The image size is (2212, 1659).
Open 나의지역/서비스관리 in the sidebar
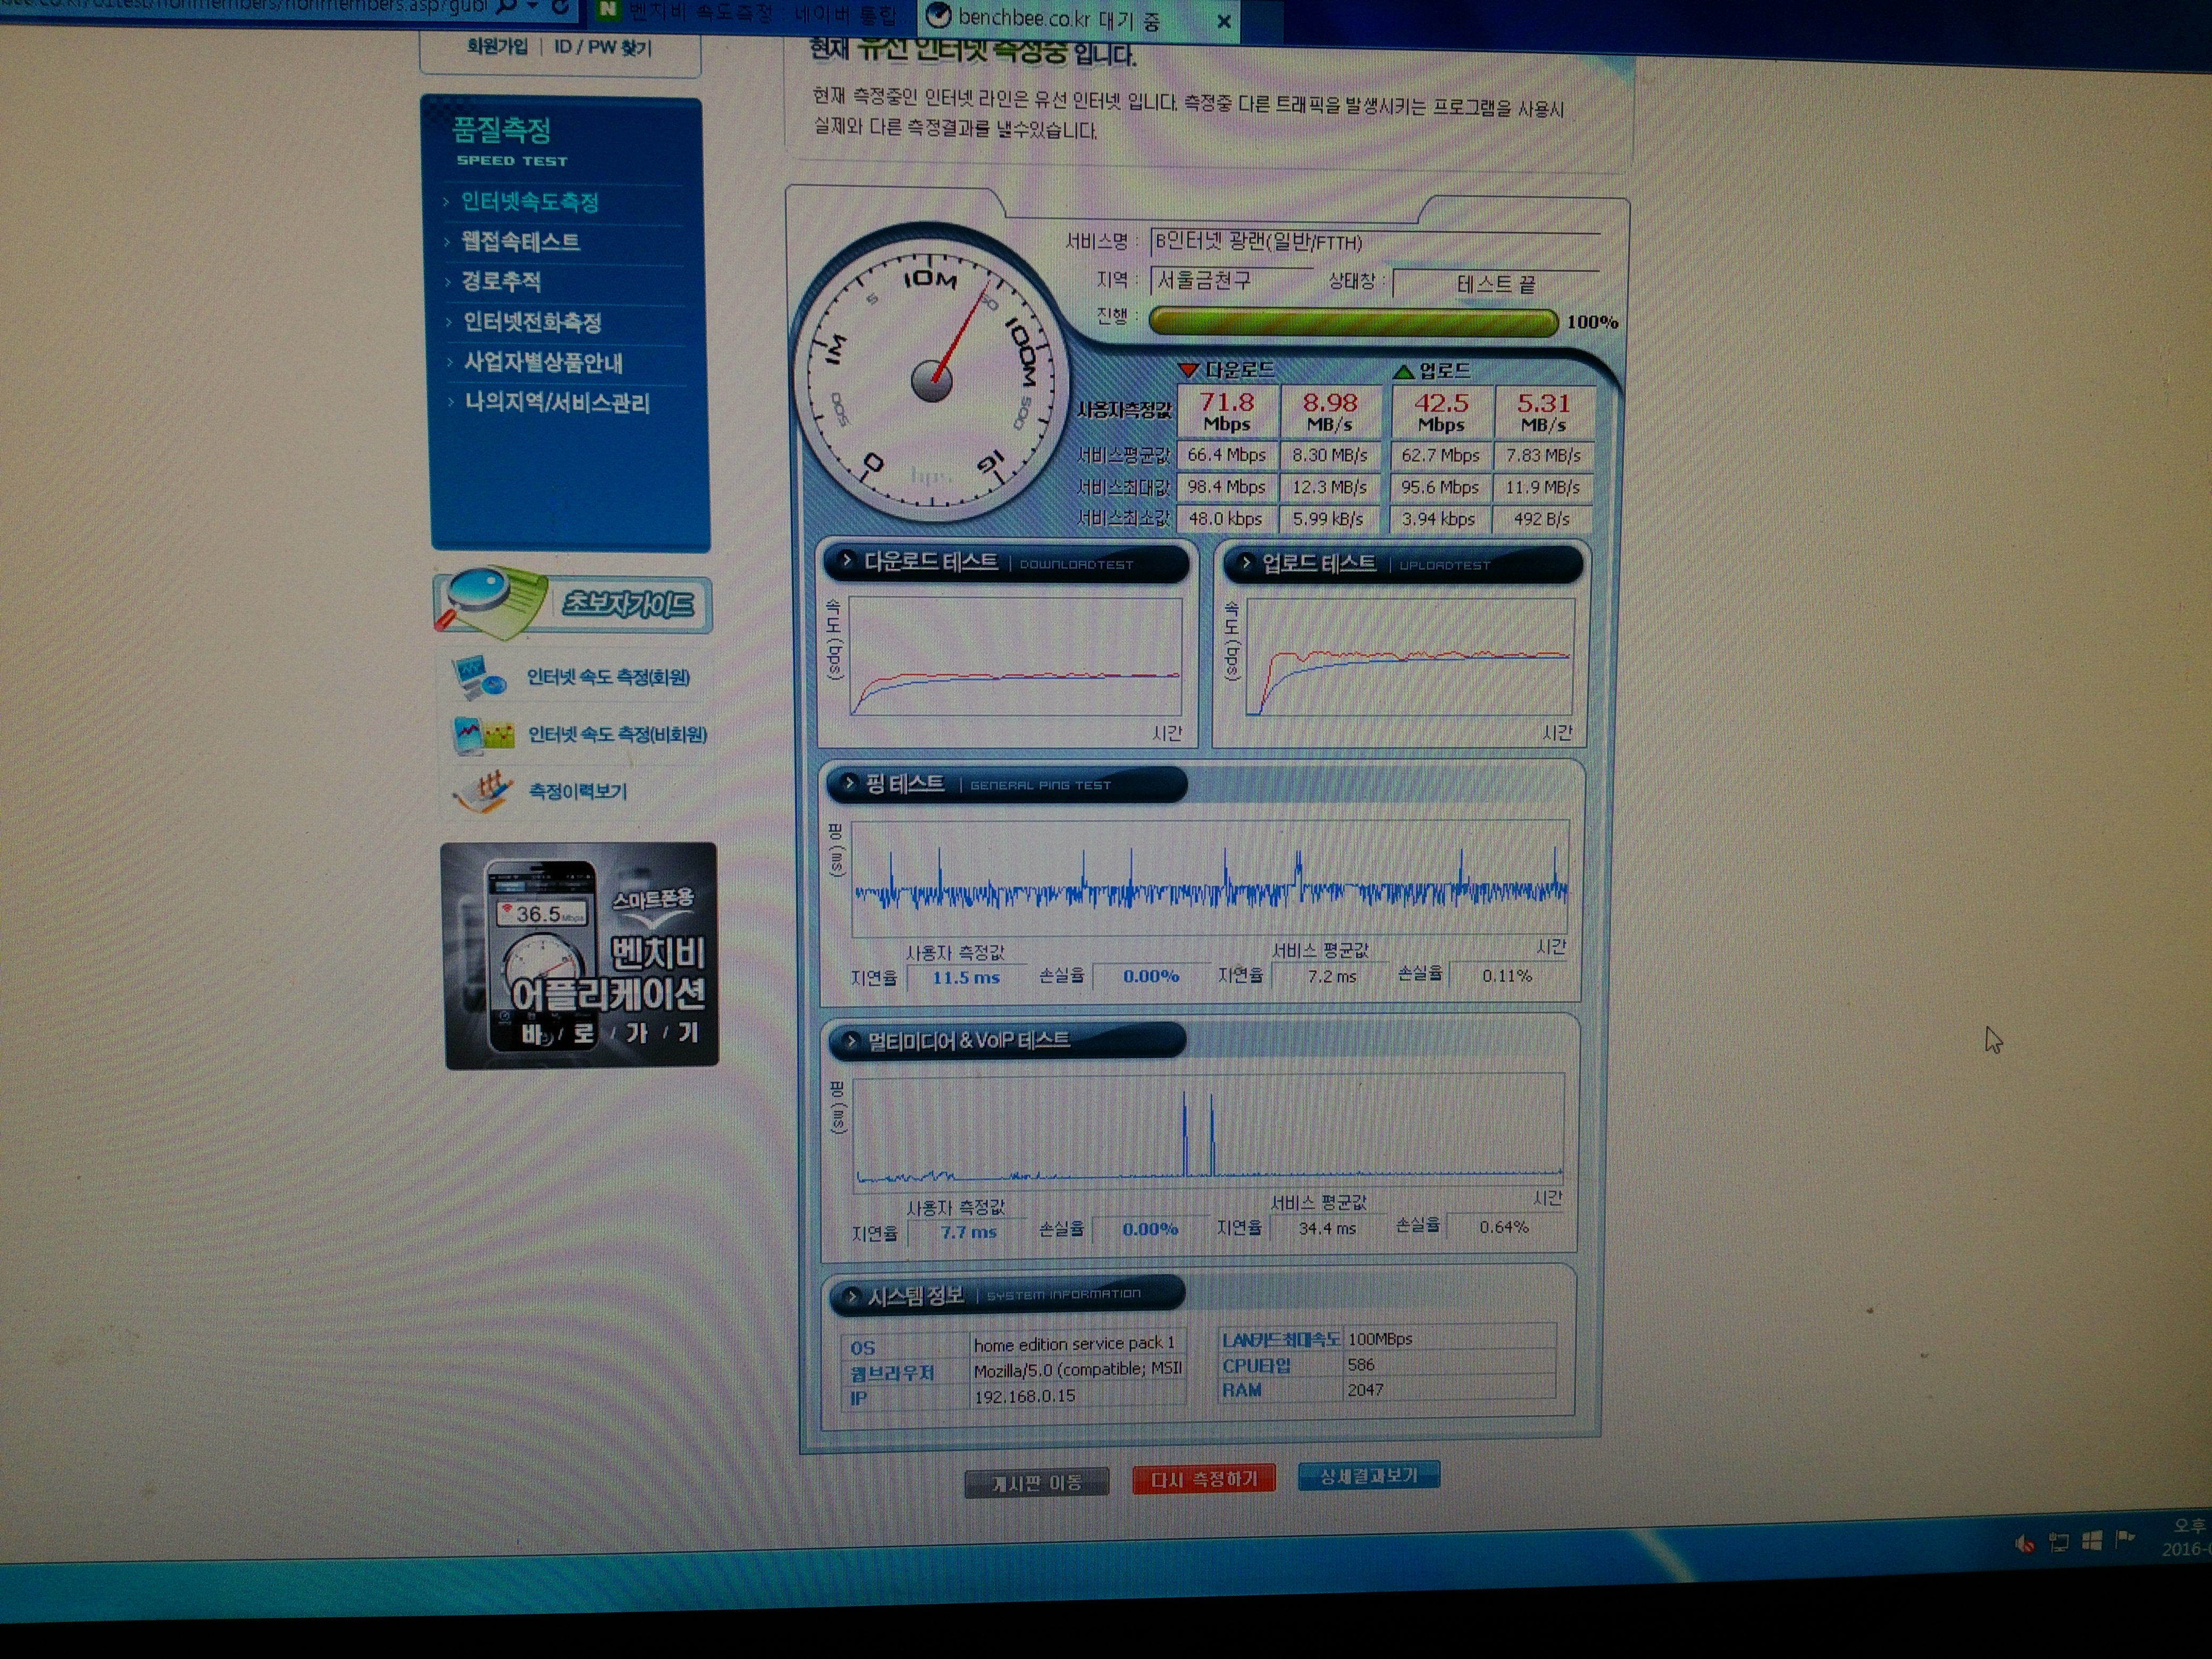coord(557,403)
